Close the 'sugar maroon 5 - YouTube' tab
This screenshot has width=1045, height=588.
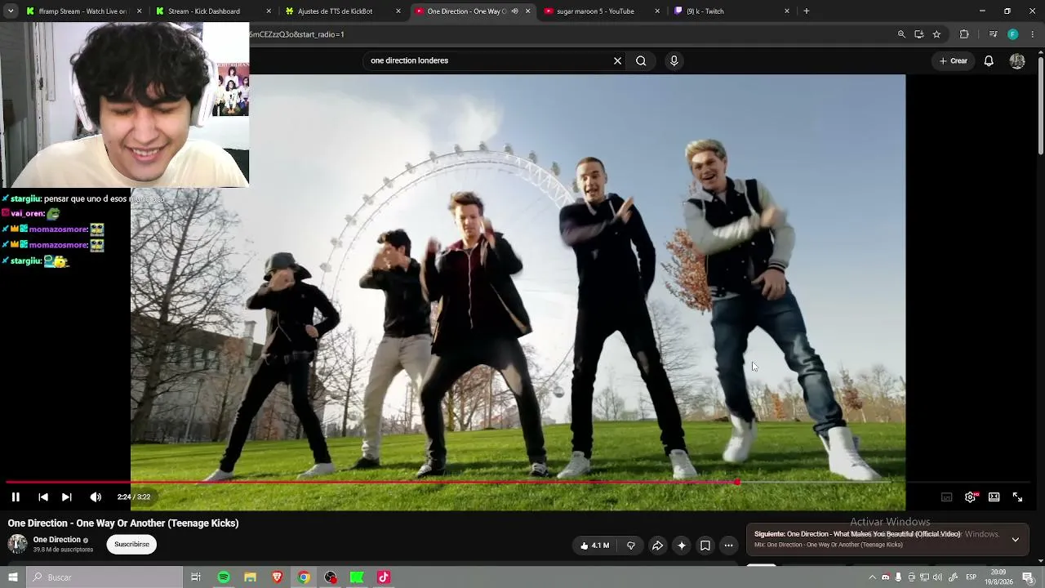pyautogui.click(x=657, y=11)
